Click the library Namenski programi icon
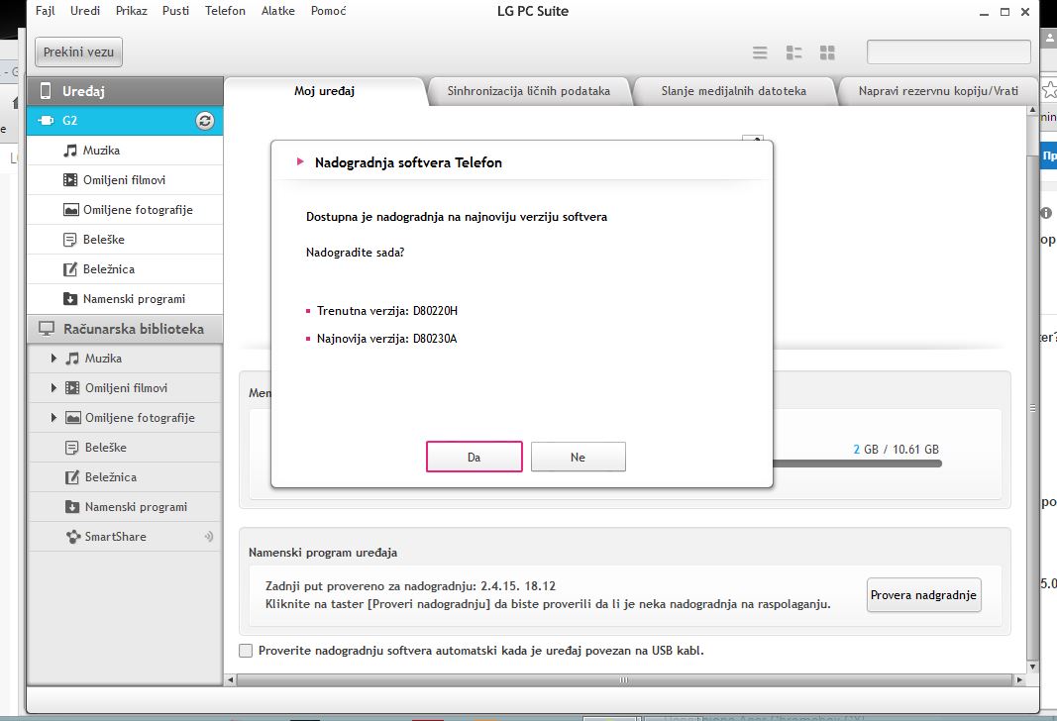Screen dimensions: 1057x721 72,507
